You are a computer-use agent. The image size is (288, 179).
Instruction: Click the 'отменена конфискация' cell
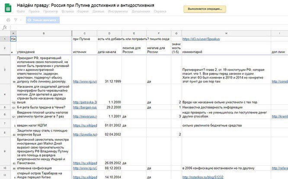44,168
